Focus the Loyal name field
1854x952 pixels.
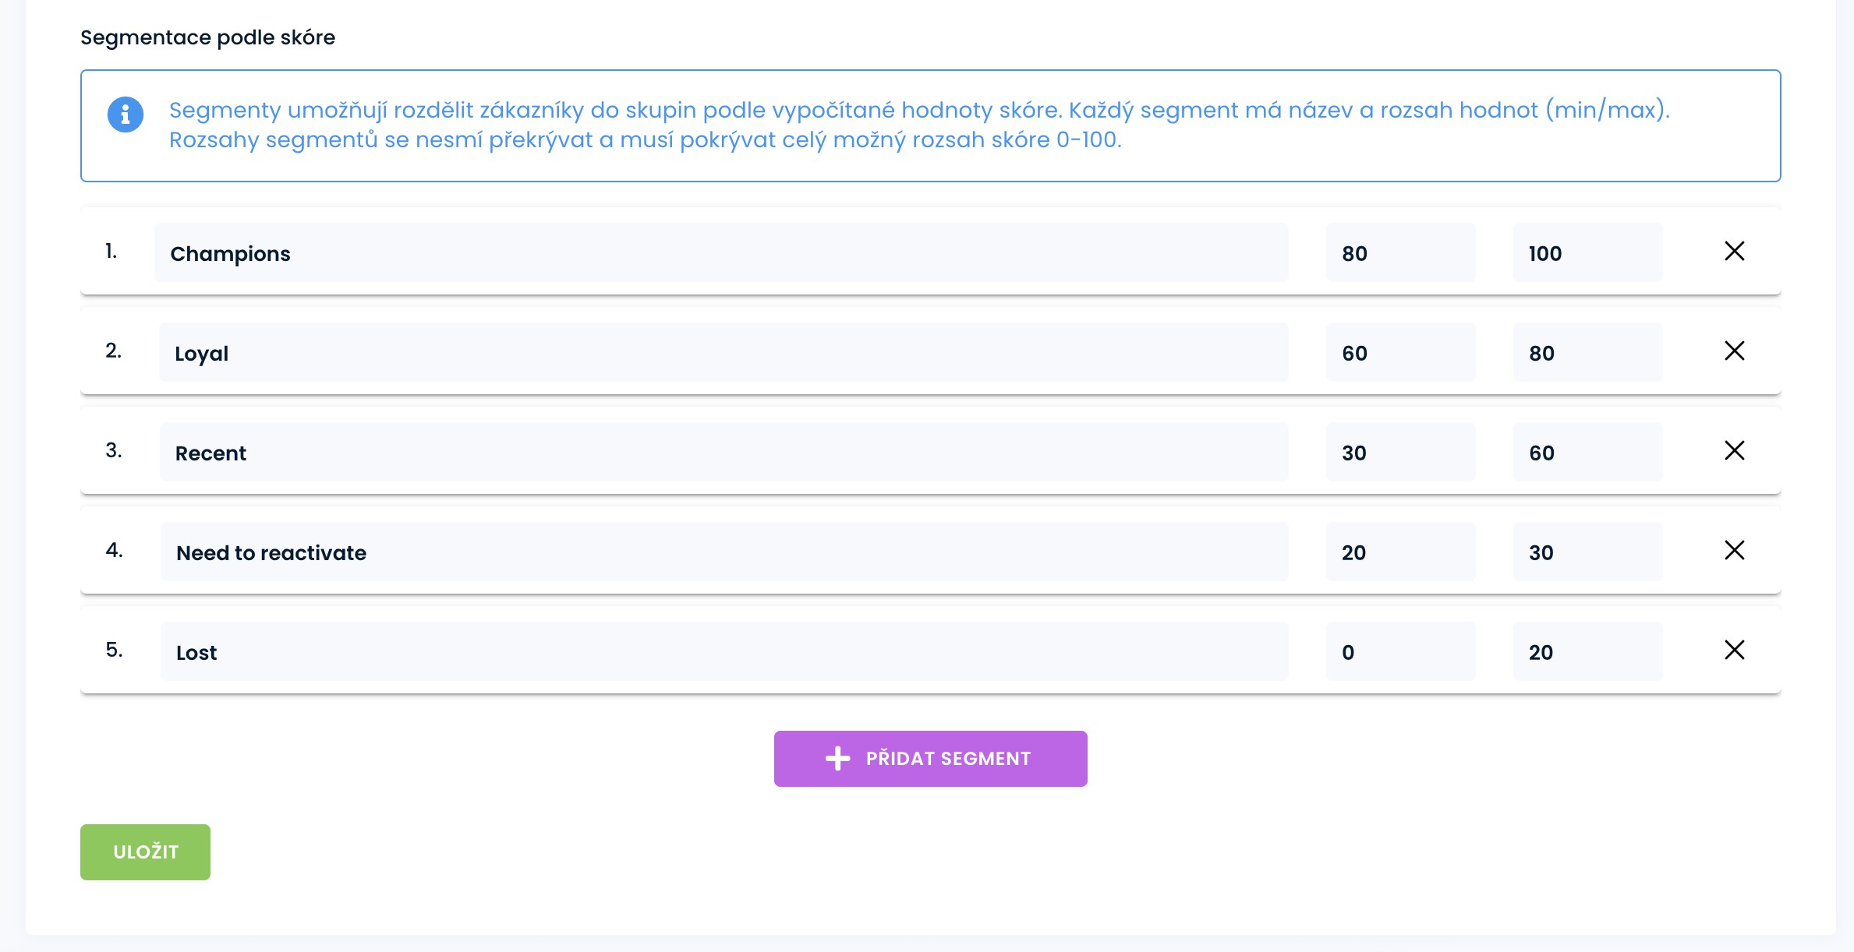click(x=723, y=353)
